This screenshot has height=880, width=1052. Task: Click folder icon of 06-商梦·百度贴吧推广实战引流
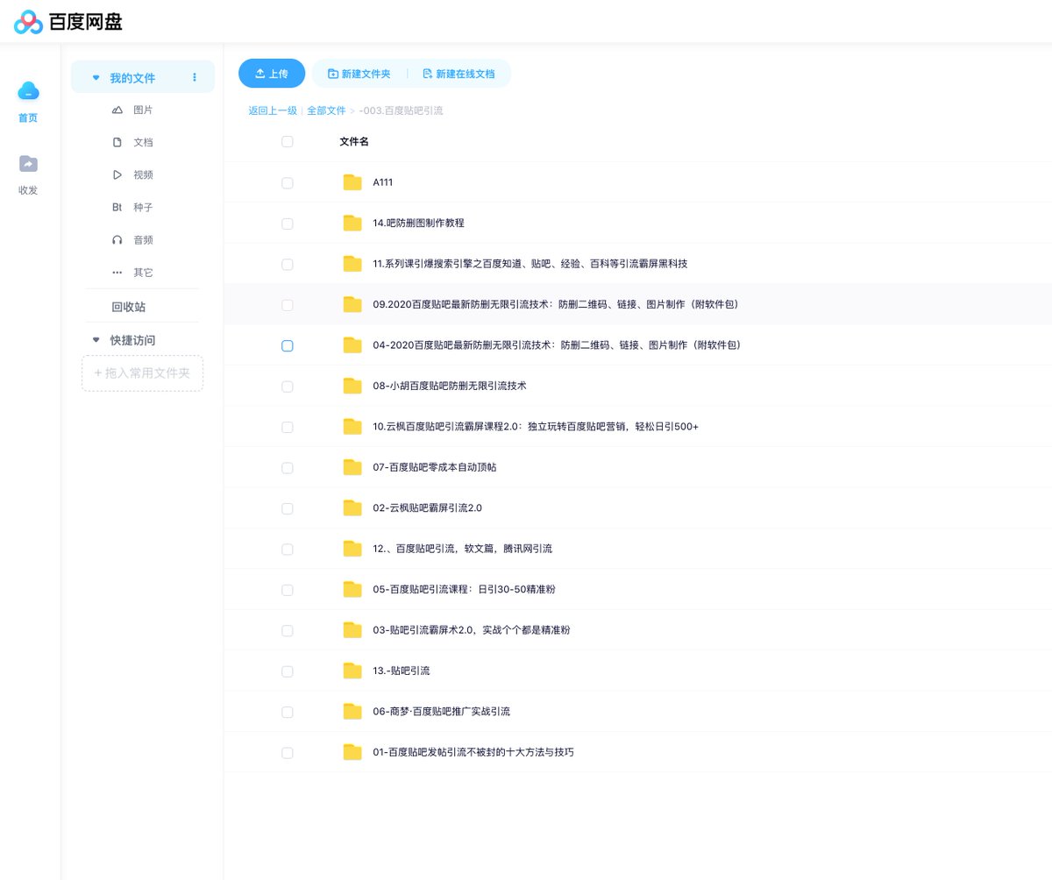(x=352, y=711)
